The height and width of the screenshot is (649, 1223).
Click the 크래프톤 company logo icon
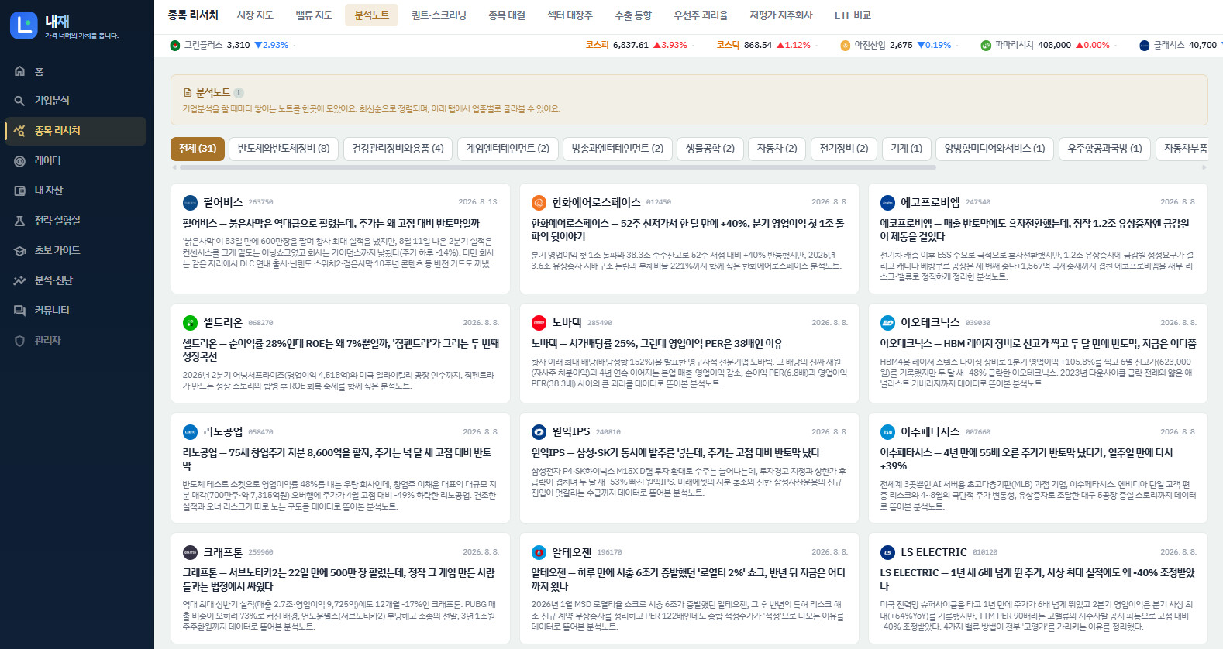tap(190, 552)
